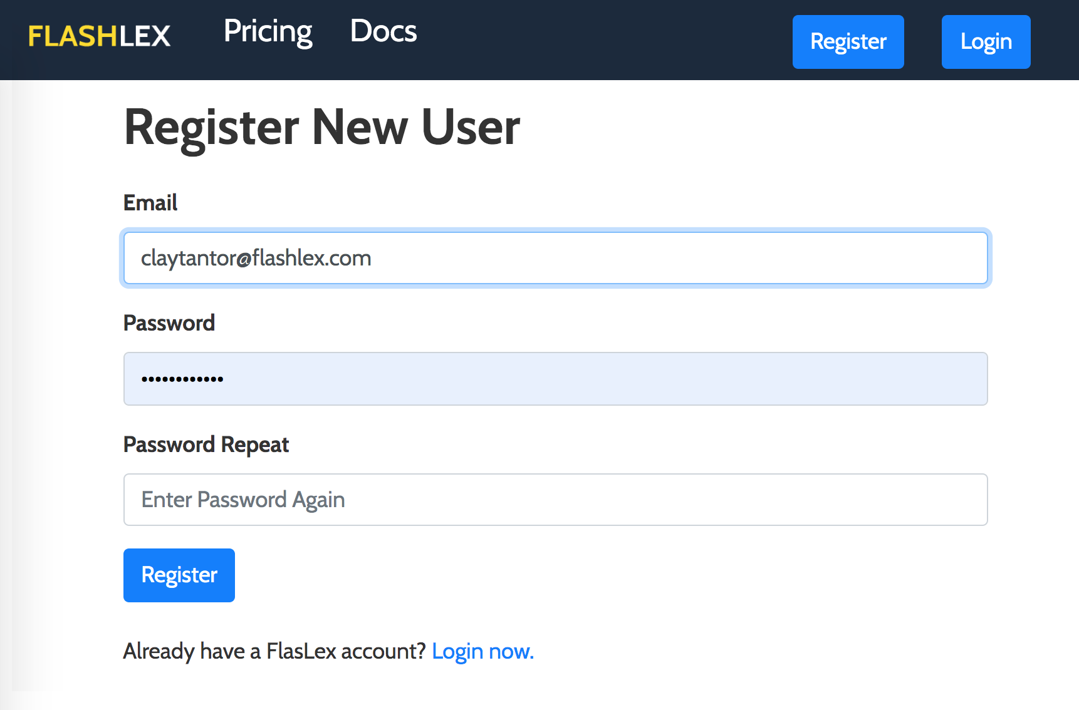
Task: Click the Register button in the top navbar
Action: [x=848, y=42]
